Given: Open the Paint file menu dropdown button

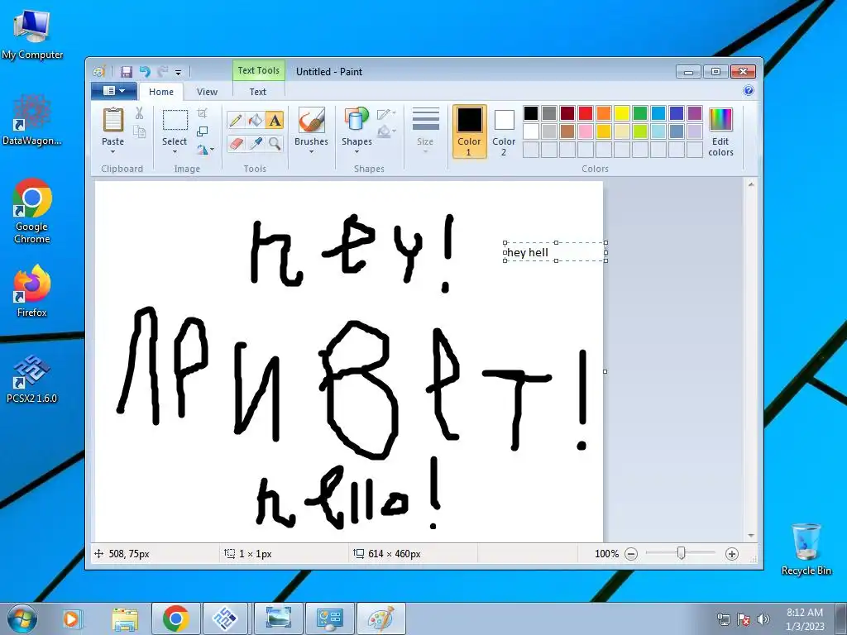Looking at the screenshot, I should click(114, 91).
